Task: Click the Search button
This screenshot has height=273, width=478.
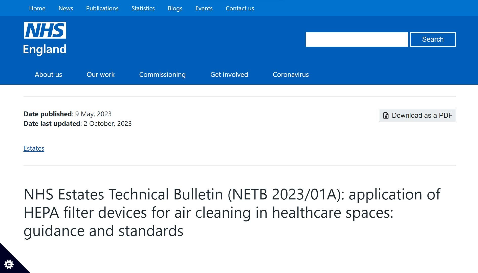Action: 433,39
